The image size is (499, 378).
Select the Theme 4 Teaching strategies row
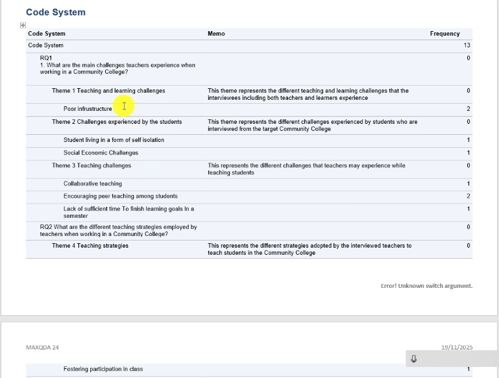pyautogui.click(x=90, y=246)
